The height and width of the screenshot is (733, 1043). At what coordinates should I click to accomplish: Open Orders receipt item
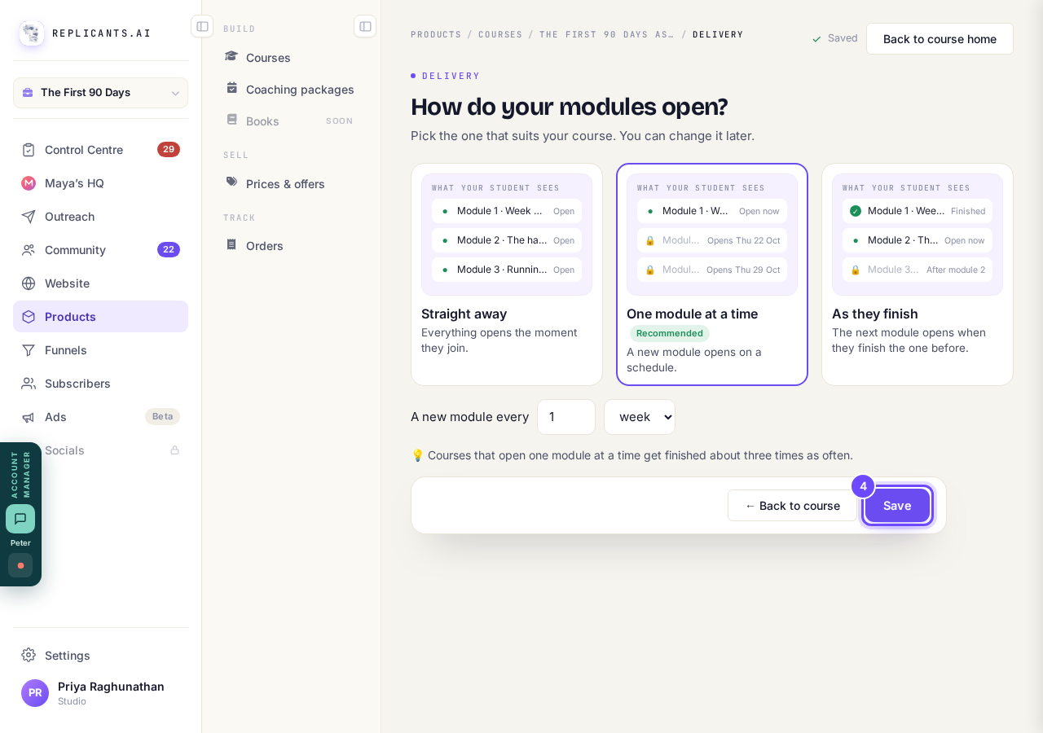291,246
